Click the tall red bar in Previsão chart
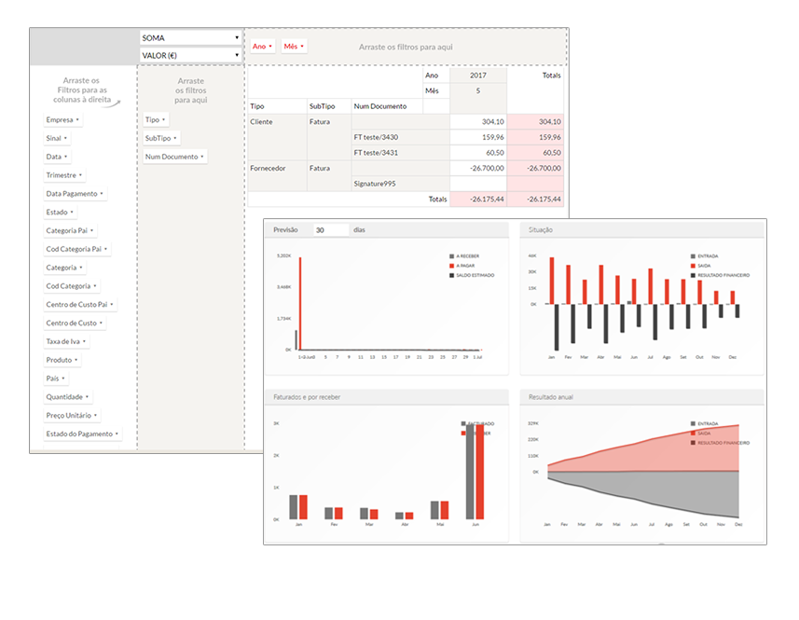The image size is (799, 620). [x=300, y=303]
